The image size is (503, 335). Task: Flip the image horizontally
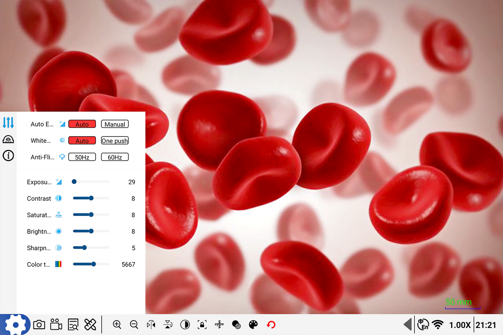pos(151,325)
